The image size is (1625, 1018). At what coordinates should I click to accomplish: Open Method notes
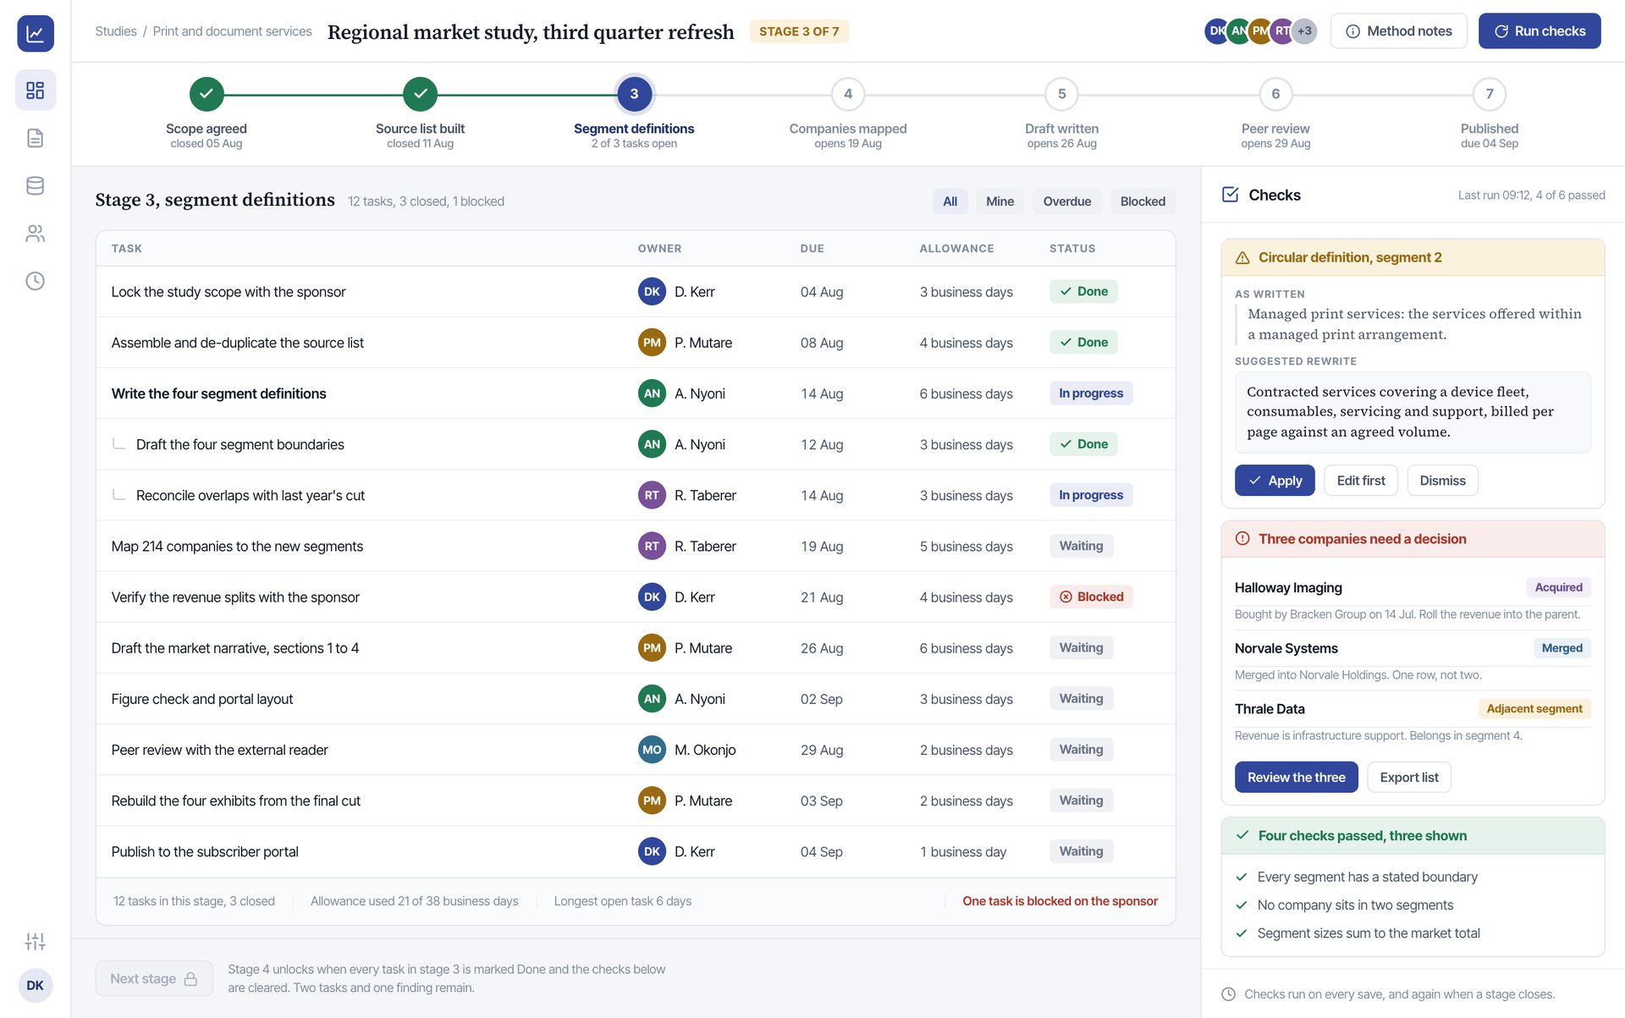[x=1398, y=31]
